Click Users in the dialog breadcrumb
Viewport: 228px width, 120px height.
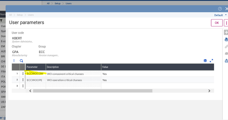pyautogui.click(x=31, y=15)
